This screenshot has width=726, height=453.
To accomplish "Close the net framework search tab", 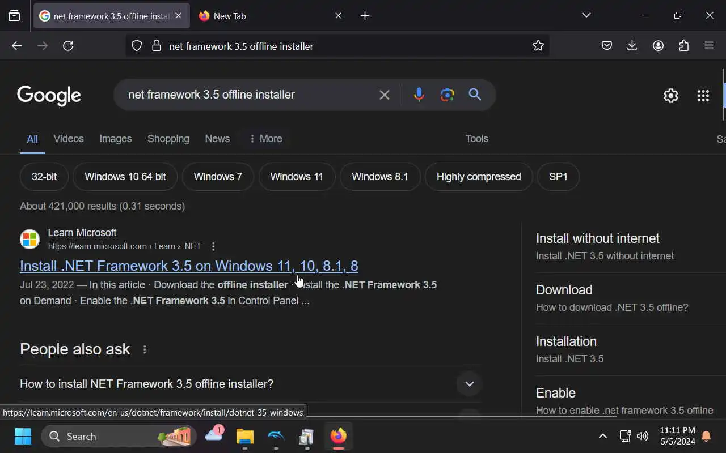I will coord(178,16).
